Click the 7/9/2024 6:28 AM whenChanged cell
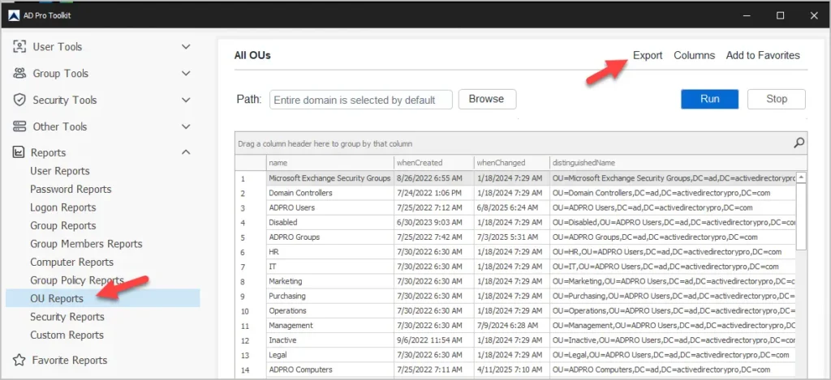 511,326
